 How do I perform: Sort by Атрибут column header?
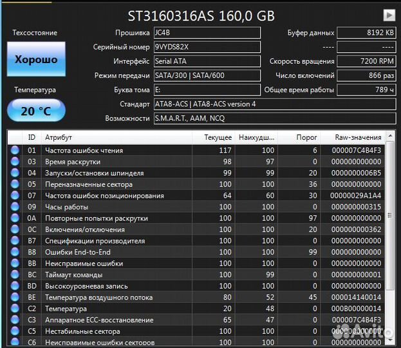point(117,137)
